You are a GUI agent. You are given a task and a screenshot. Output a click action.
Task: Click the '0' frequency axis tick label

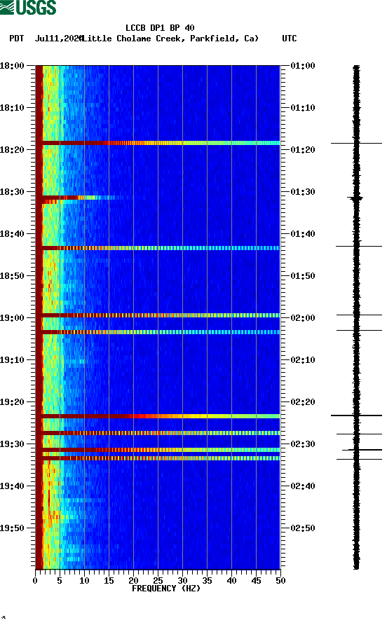click(35, 581)
